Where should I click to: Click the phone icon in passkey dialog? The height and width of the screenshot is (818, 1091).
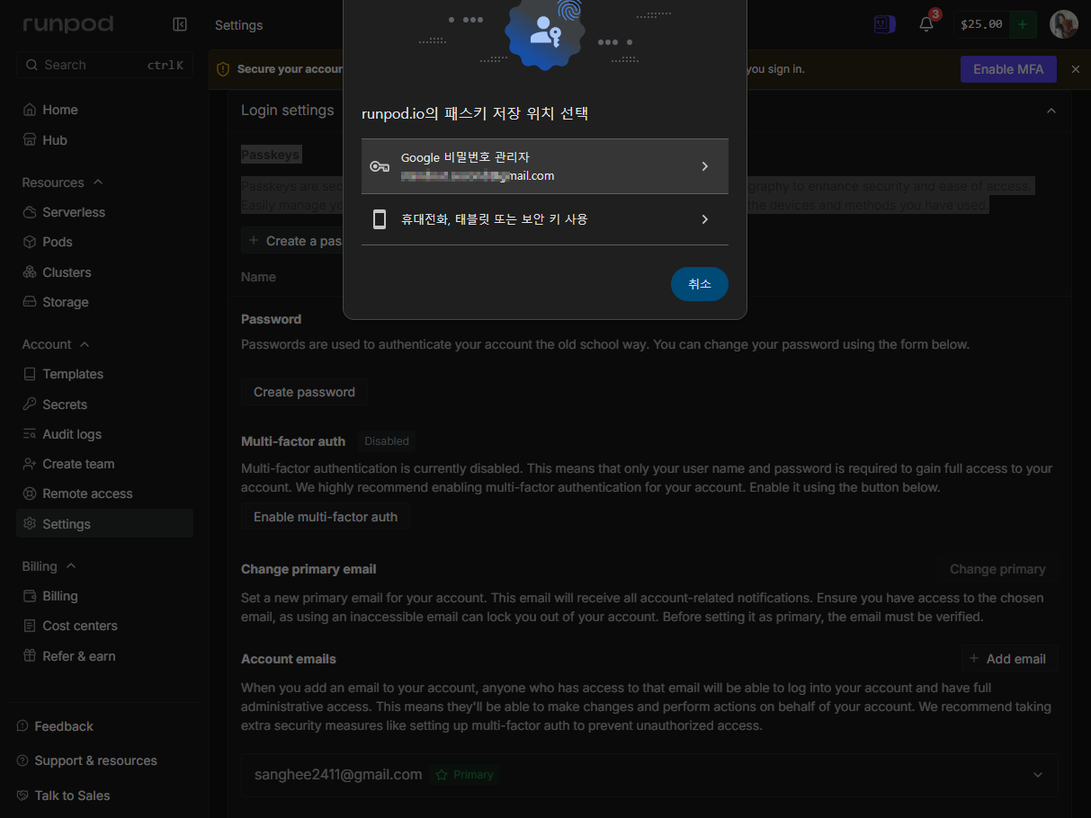pyautogui.click(x=380, y=219)
